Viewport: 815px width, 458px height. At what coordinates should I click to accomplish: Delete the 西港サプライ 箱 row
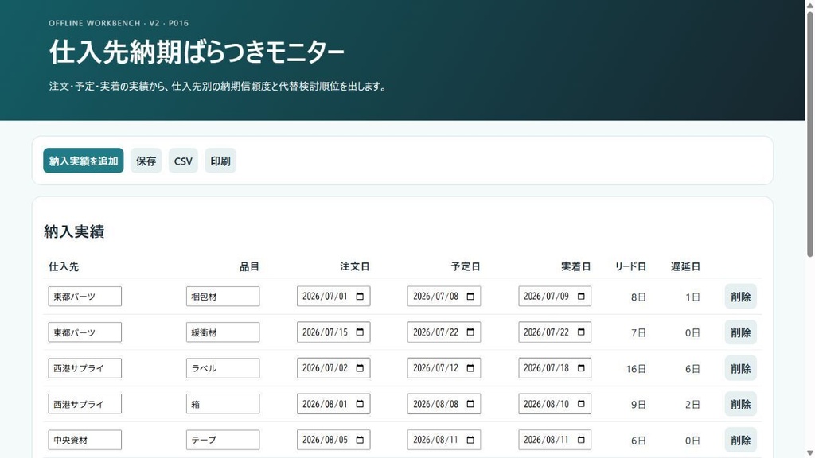741,404
